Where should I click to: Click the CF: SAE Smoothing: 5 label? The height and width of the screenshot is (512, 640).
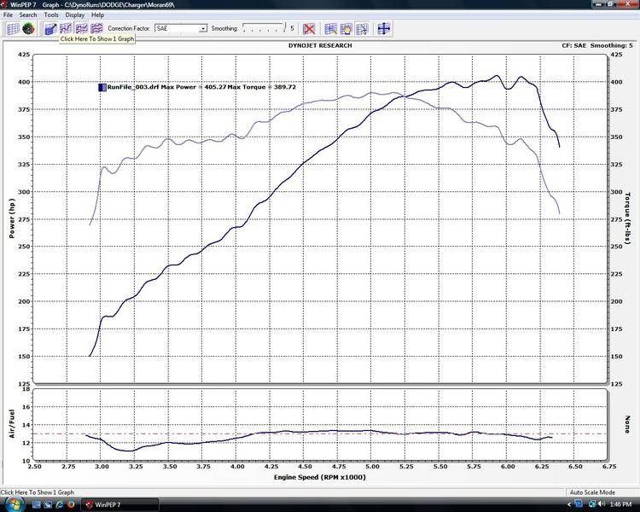pos(597,45)
